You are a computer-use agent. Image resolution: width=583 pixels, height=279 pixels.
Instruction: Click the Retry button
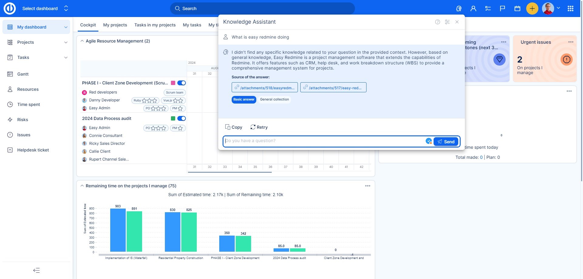coord(259,127)
